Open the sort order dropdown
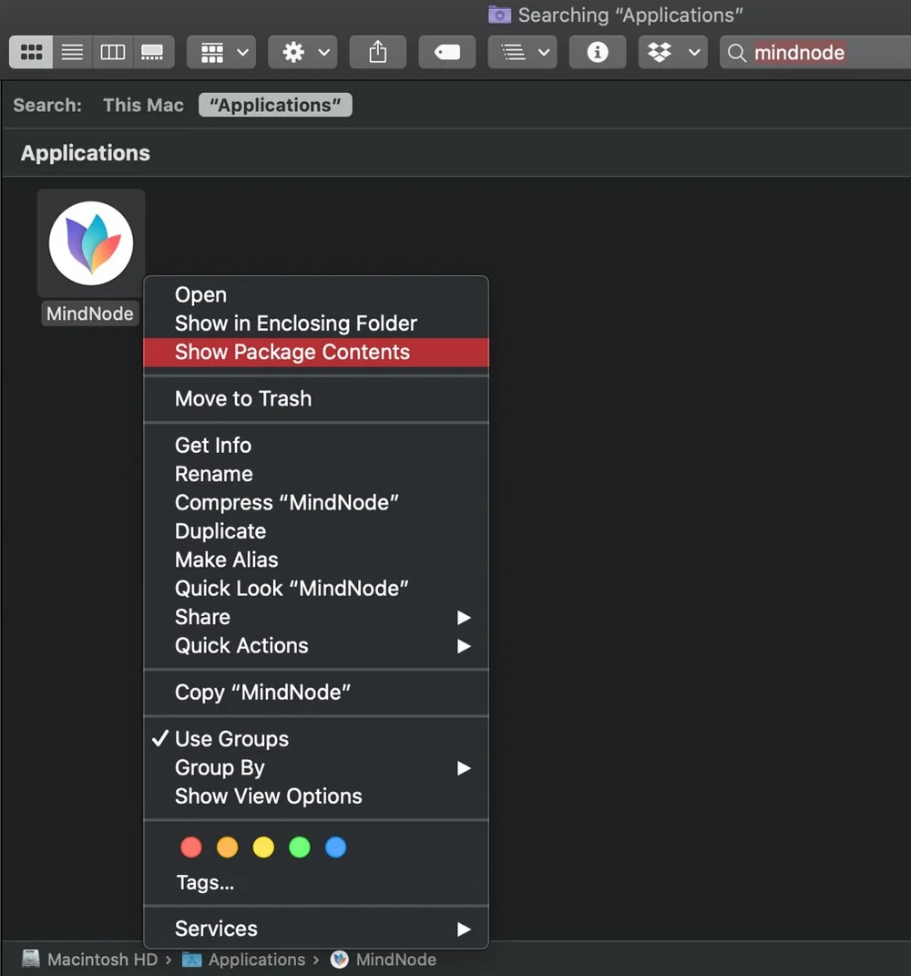 point(522,52)
